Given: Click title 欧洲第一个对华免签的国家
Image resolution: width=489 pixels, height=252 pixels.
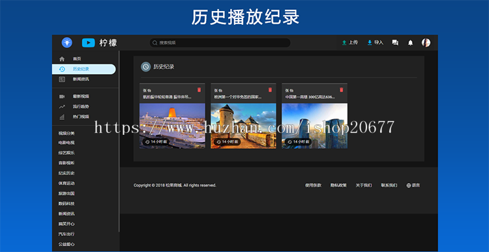Looking at the screenshot, I should coord(237,97).
